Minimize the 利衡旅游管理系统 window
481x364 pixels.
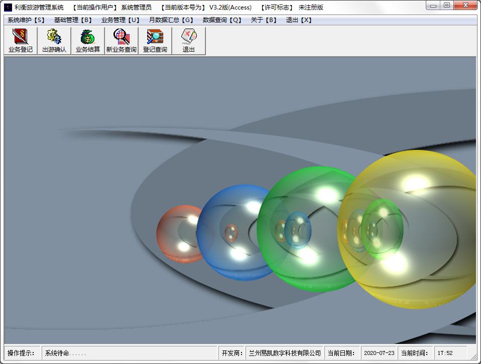click(x=434, y=6)
